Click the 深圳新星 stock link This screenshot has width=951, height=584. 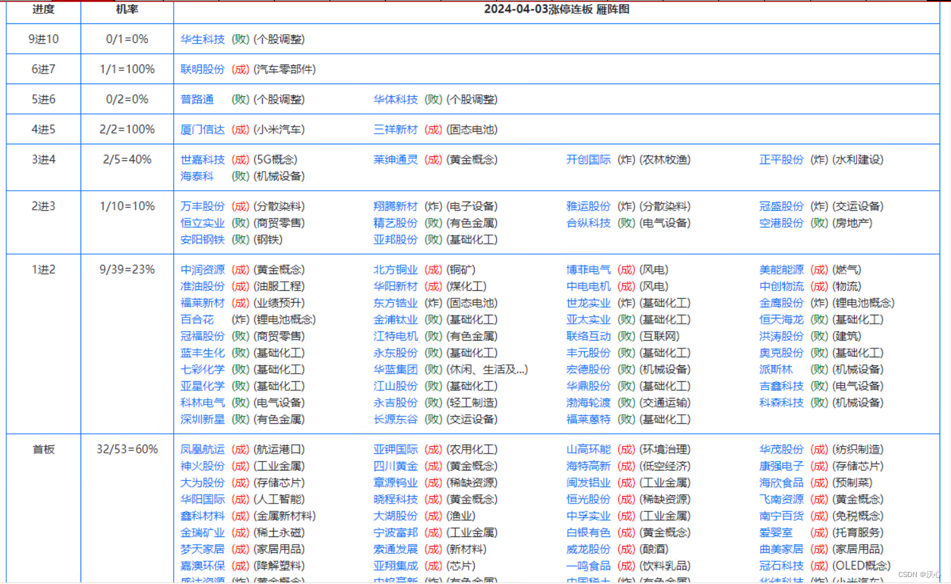click(x=202, y=419)
